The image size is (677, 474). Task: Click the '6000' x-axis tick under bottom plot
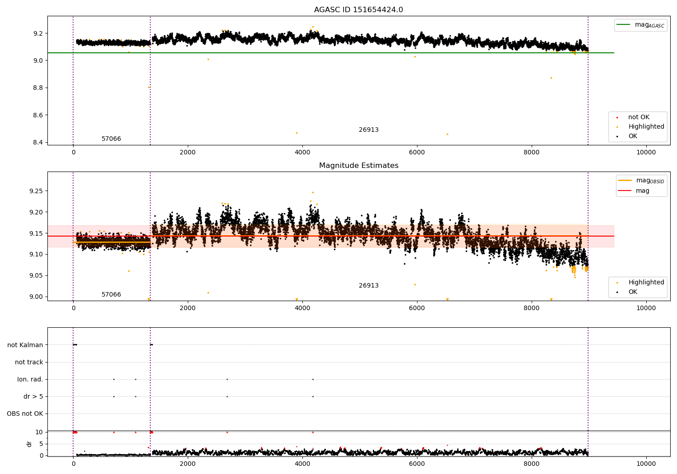click(417, 464)
